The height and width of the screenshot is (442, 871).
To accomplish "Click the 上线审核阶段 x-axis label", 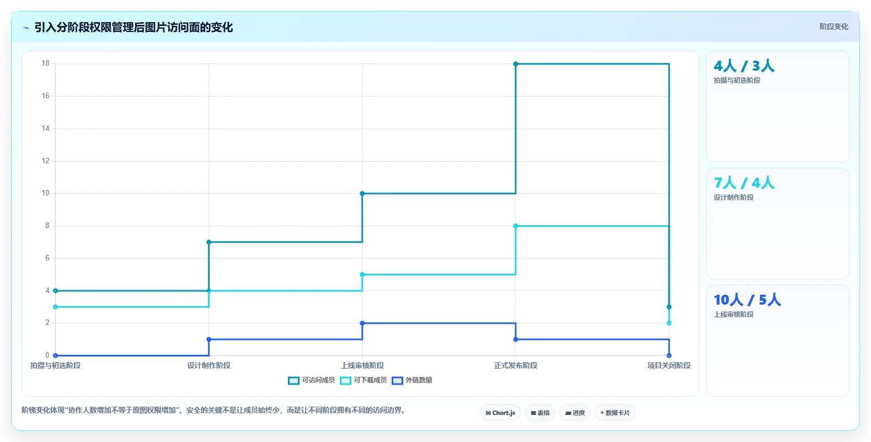I will pos(362,365).
